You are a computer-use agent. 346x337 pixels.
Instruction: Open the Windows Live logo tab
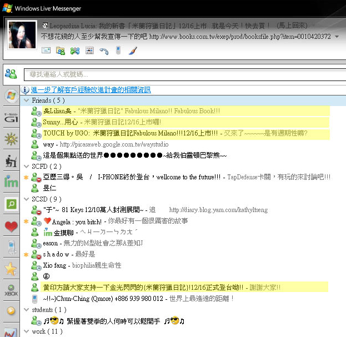click(x=11, y=96)
